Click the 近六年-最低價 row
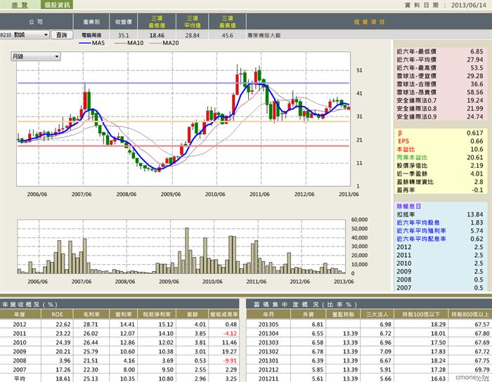This screenshot has width=492, height=382. pyautogui.click(x=440, y=51)
